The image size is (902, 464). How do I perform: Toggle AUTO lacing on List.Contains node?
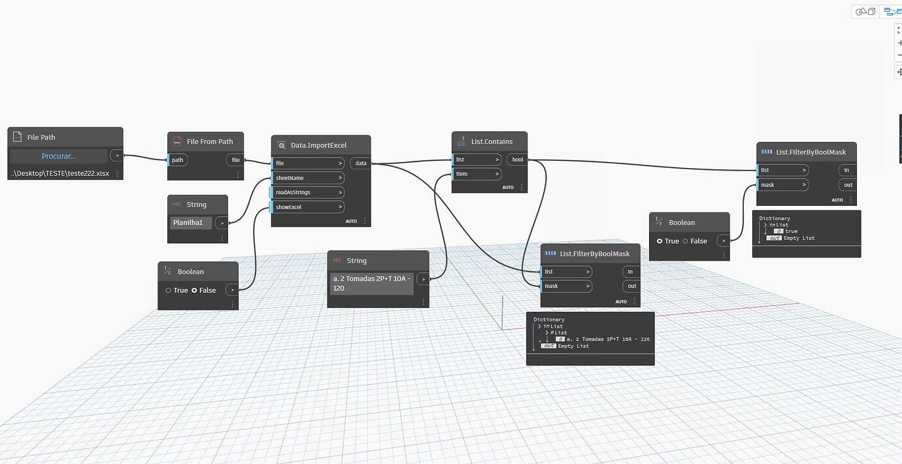point(508,186)
